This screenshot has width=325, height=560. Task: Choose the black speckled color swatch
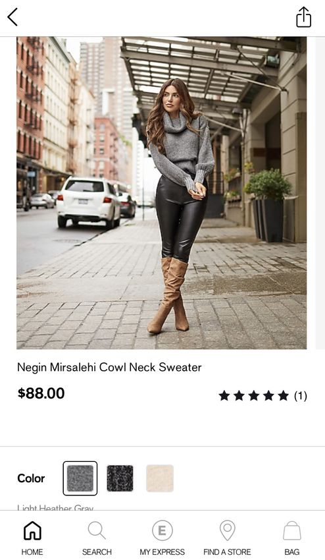point(120,478)
